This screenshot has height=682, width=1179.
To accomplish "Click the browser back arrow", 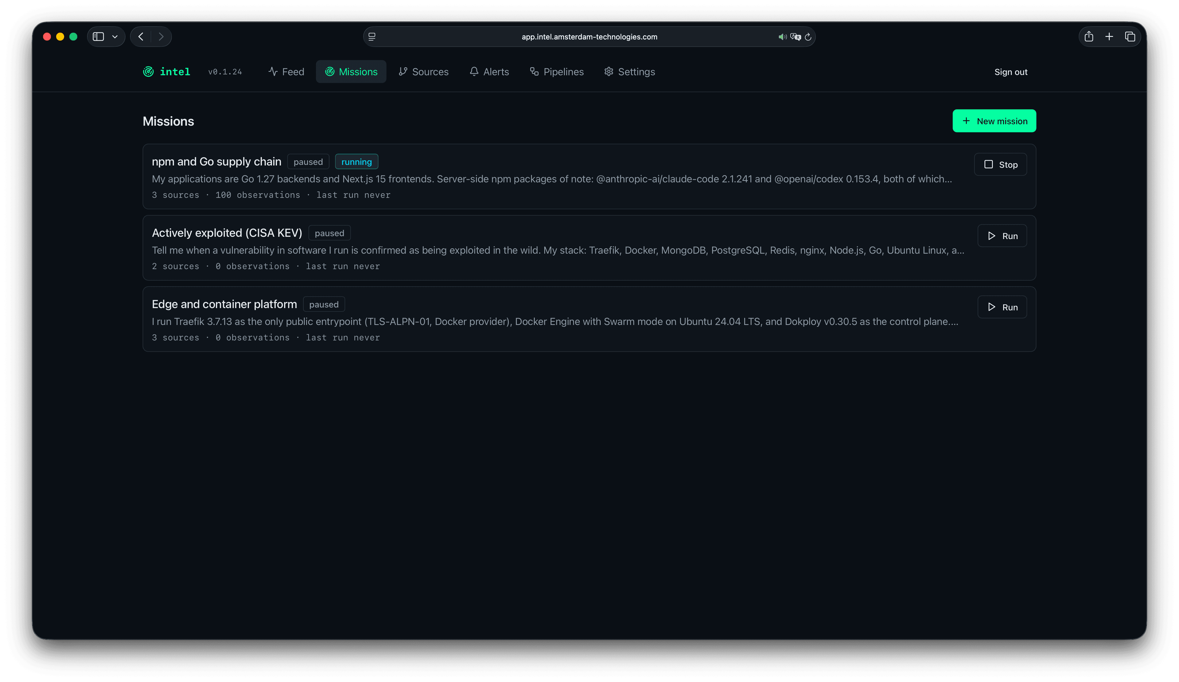I will click(x=141, y=37).
